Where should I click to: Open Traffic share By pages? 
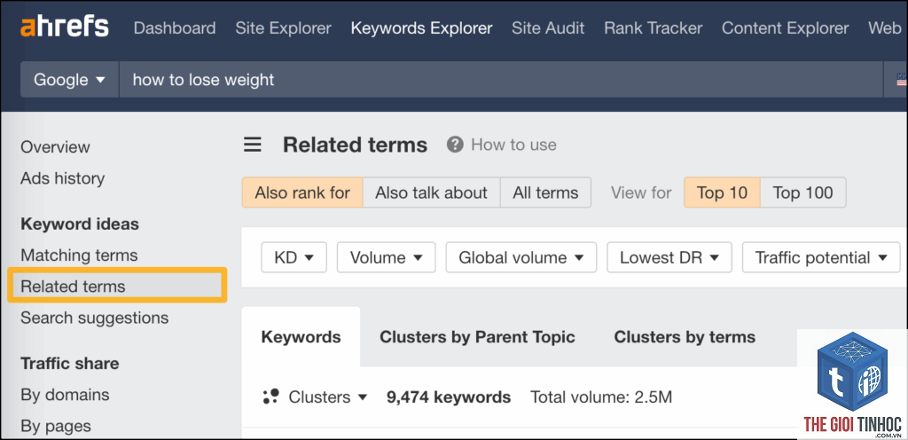pos(56,426)
